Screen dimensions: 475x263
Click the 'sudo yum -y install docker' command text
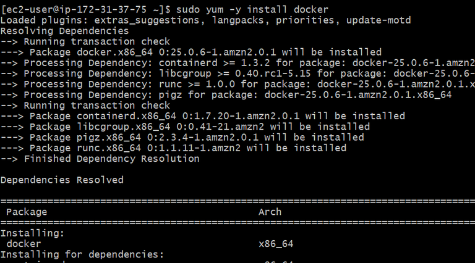[x=252, y=9]
